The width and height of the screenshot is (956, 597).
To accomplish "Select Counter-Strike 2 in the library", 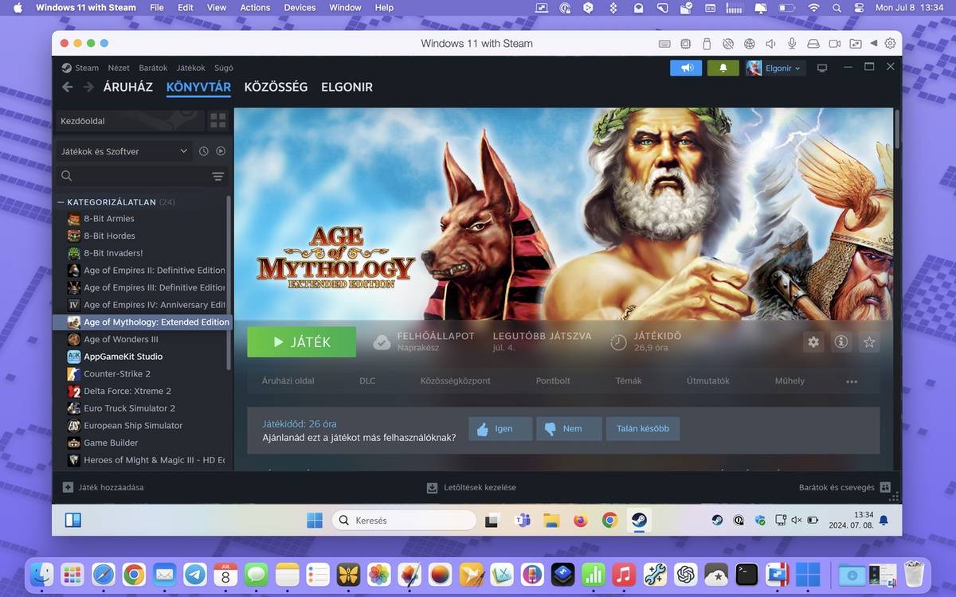I will pyautogui.click(x=117, y=374).
